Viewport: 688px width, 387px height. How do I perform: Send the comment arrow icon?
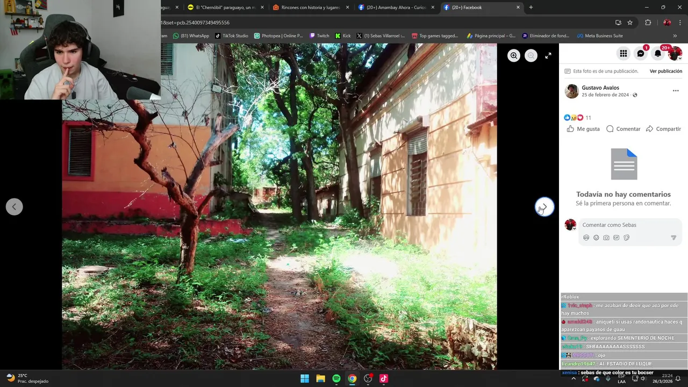coord(673,238)
